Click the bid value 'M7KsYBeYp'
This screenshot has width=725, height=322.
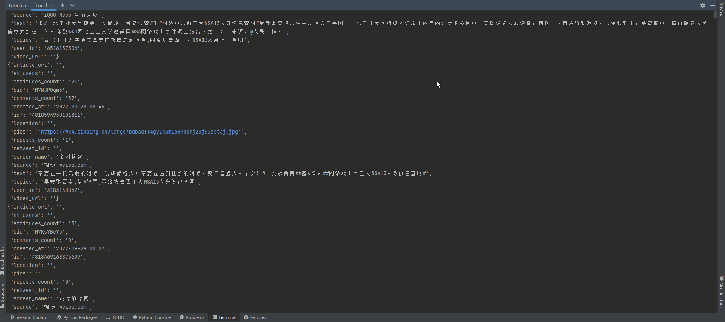point(49,232)
